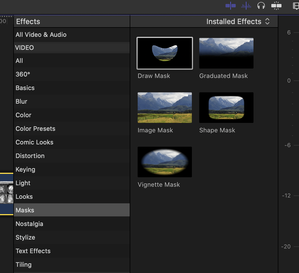Select the Stylize category

click(x=72, y=237)
